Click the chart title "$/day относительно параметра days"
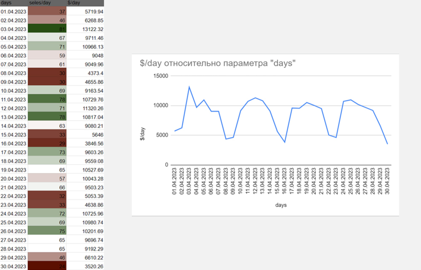 pyautogui.click(x=217, y=63)
